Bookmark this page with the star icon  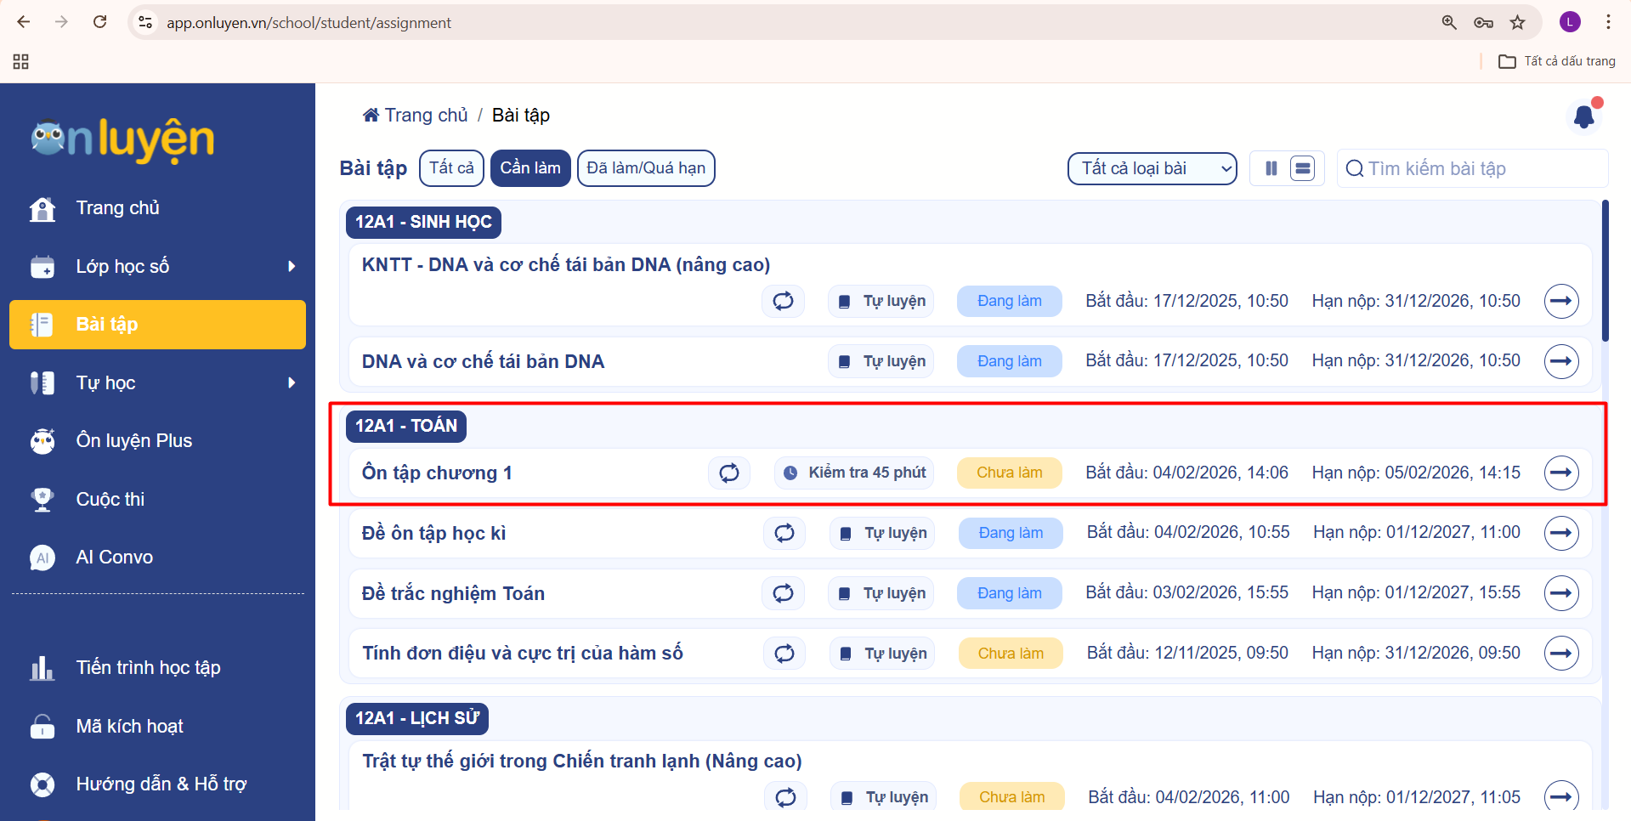pos(1517,23)
